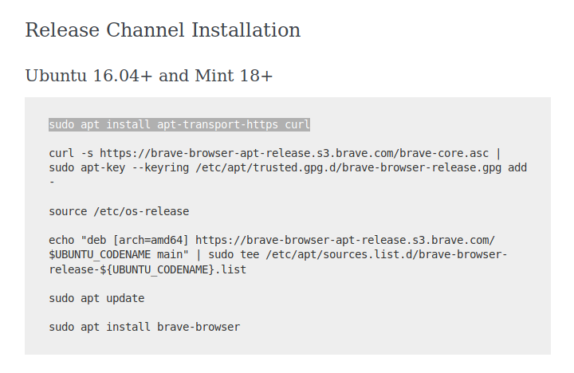
Task: Click the word curl ending the highlighted line
Action: click(297, 124)
